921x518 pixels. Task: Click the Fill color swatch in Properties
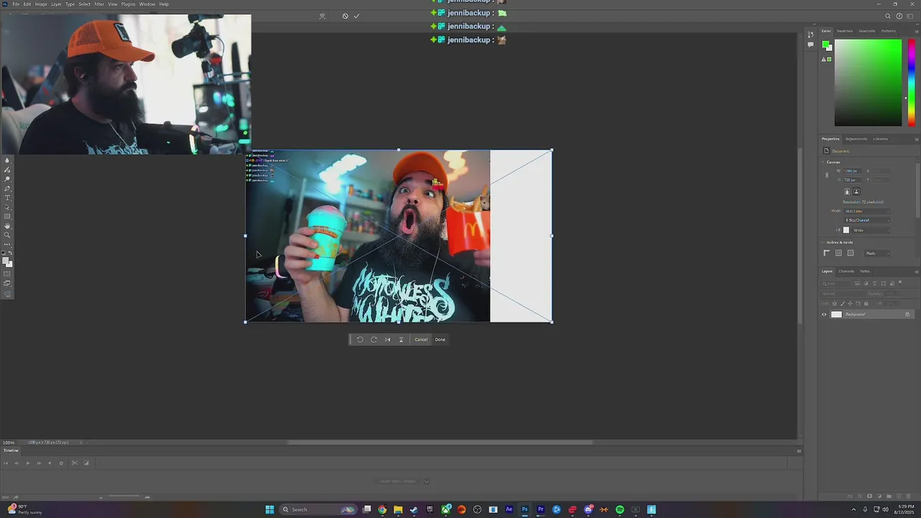click(x=846, y=230)
